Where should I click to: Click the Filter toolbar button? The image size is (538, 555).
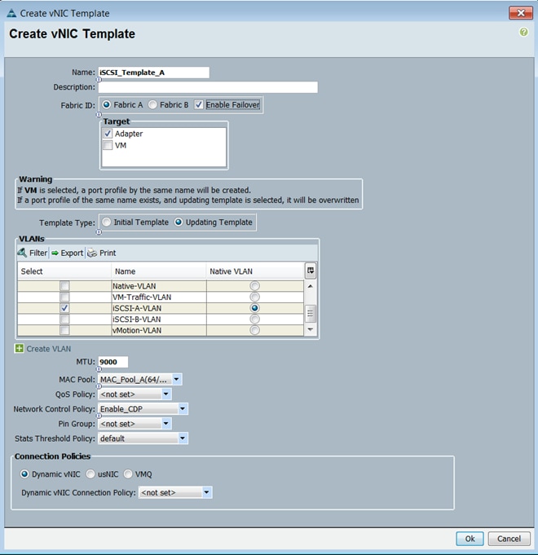point(33,253)
